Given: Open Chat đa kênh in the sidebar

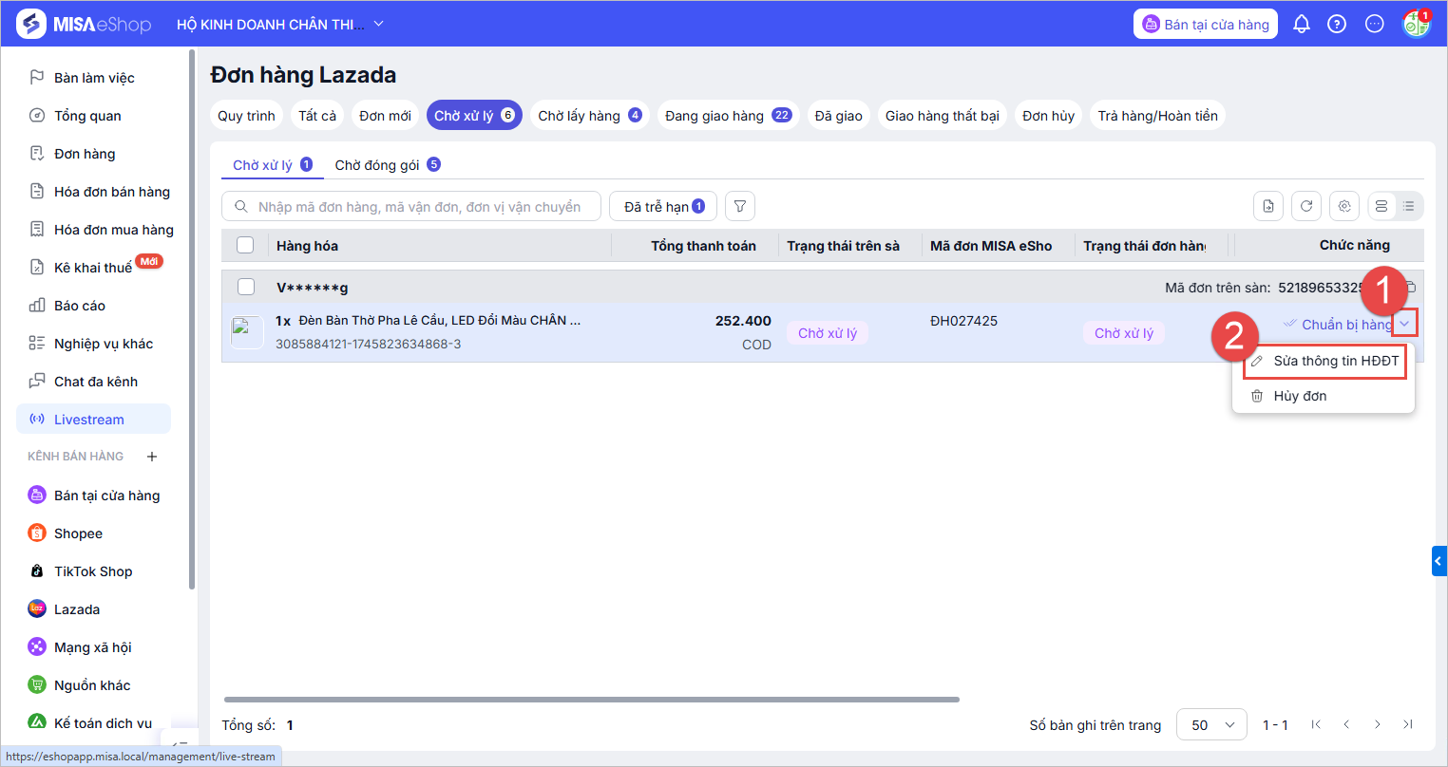Looking at the screenshot, I should (x=94, y=382).
